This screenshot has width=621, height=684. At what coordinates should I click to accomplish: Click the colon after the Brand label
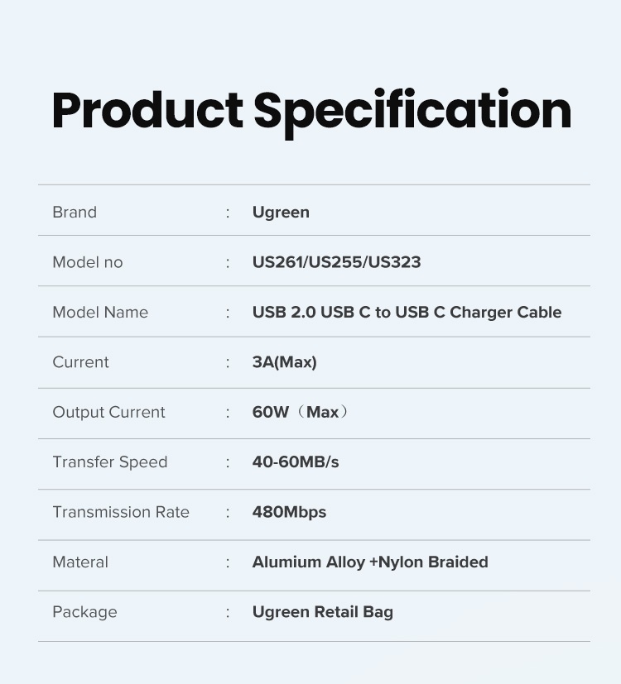pyautogui.click(x=228, y=213)
